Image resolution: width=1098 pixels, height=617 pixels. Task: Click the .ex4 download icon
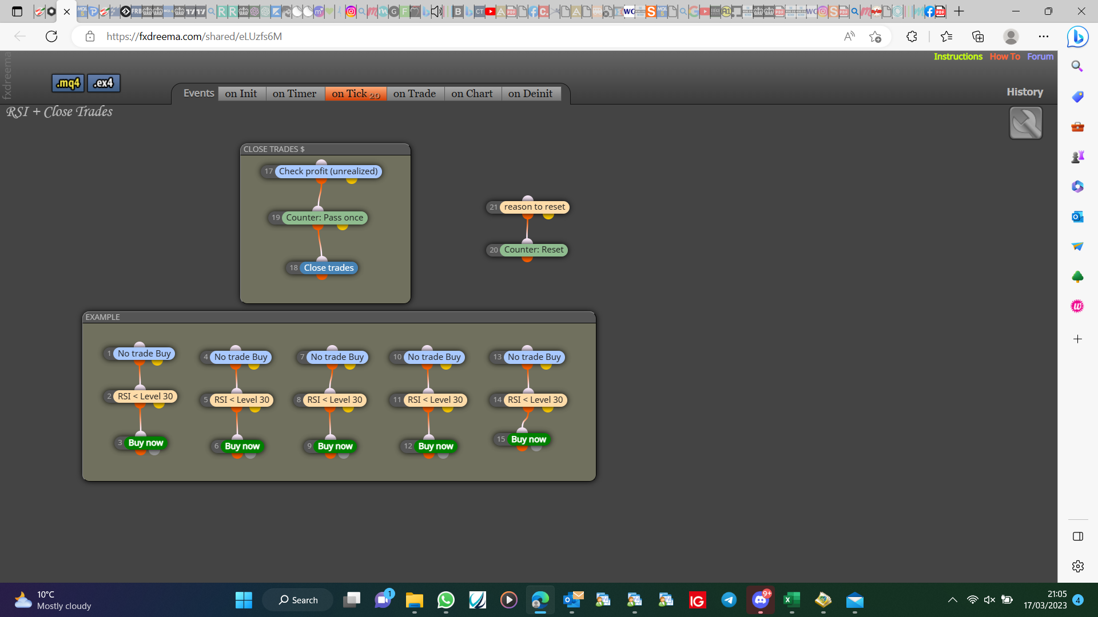click(x=104, y=83)
